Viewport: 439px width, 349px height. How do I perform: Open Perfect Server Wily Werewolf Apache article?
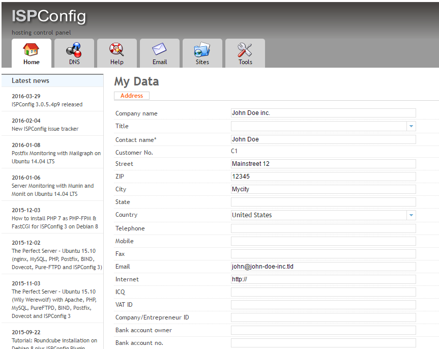click(54, 304)
